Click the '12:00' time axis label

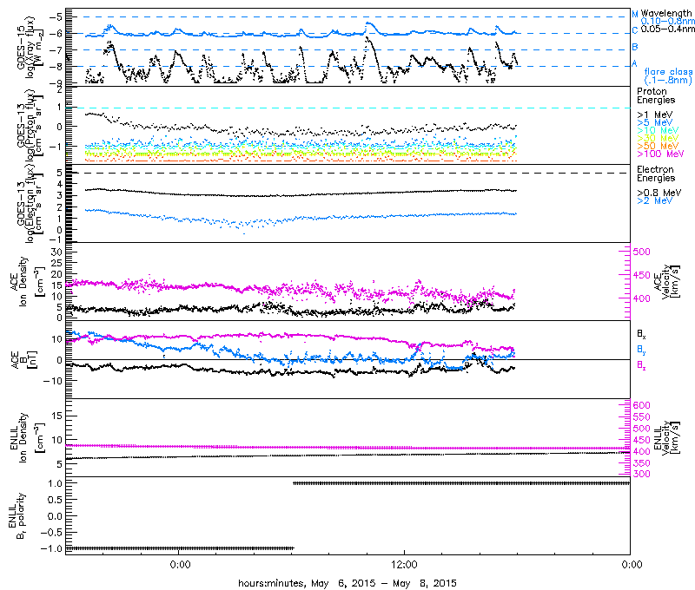click(x=405, y=565)
